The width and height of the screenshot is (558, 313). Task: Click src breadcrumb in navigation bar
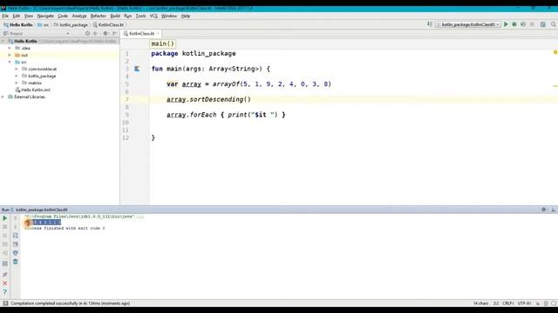44,25
